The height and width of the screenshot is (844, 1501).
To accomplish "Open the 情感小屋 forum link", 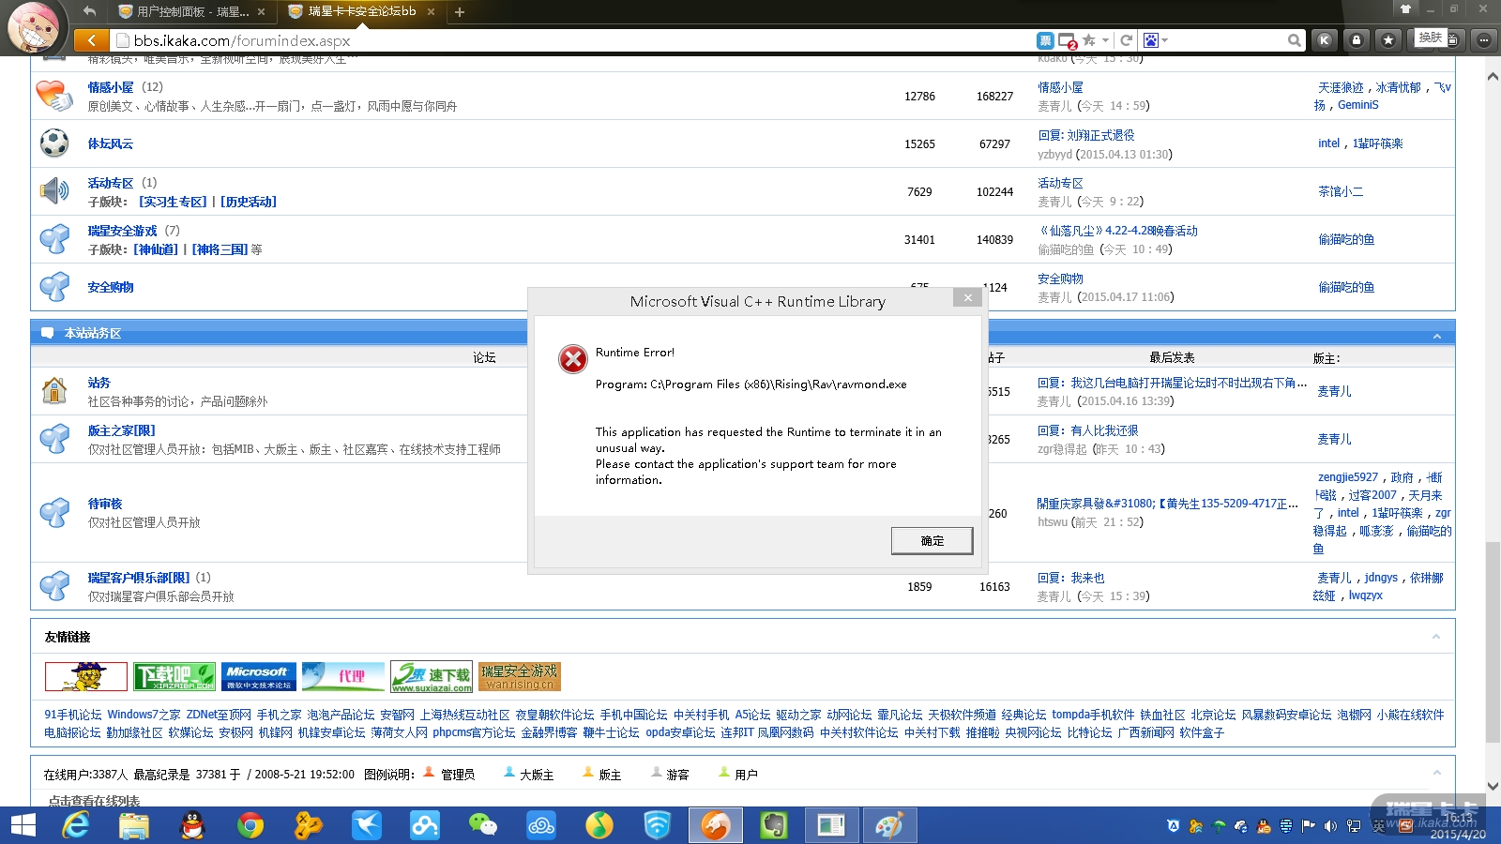I will [x=111, y=87].
